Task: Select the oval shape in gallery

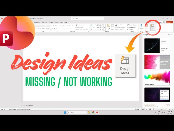Action: click(100, 25)
